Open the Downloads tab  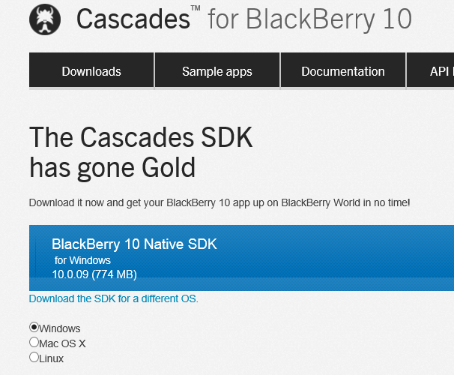(91, 70)
